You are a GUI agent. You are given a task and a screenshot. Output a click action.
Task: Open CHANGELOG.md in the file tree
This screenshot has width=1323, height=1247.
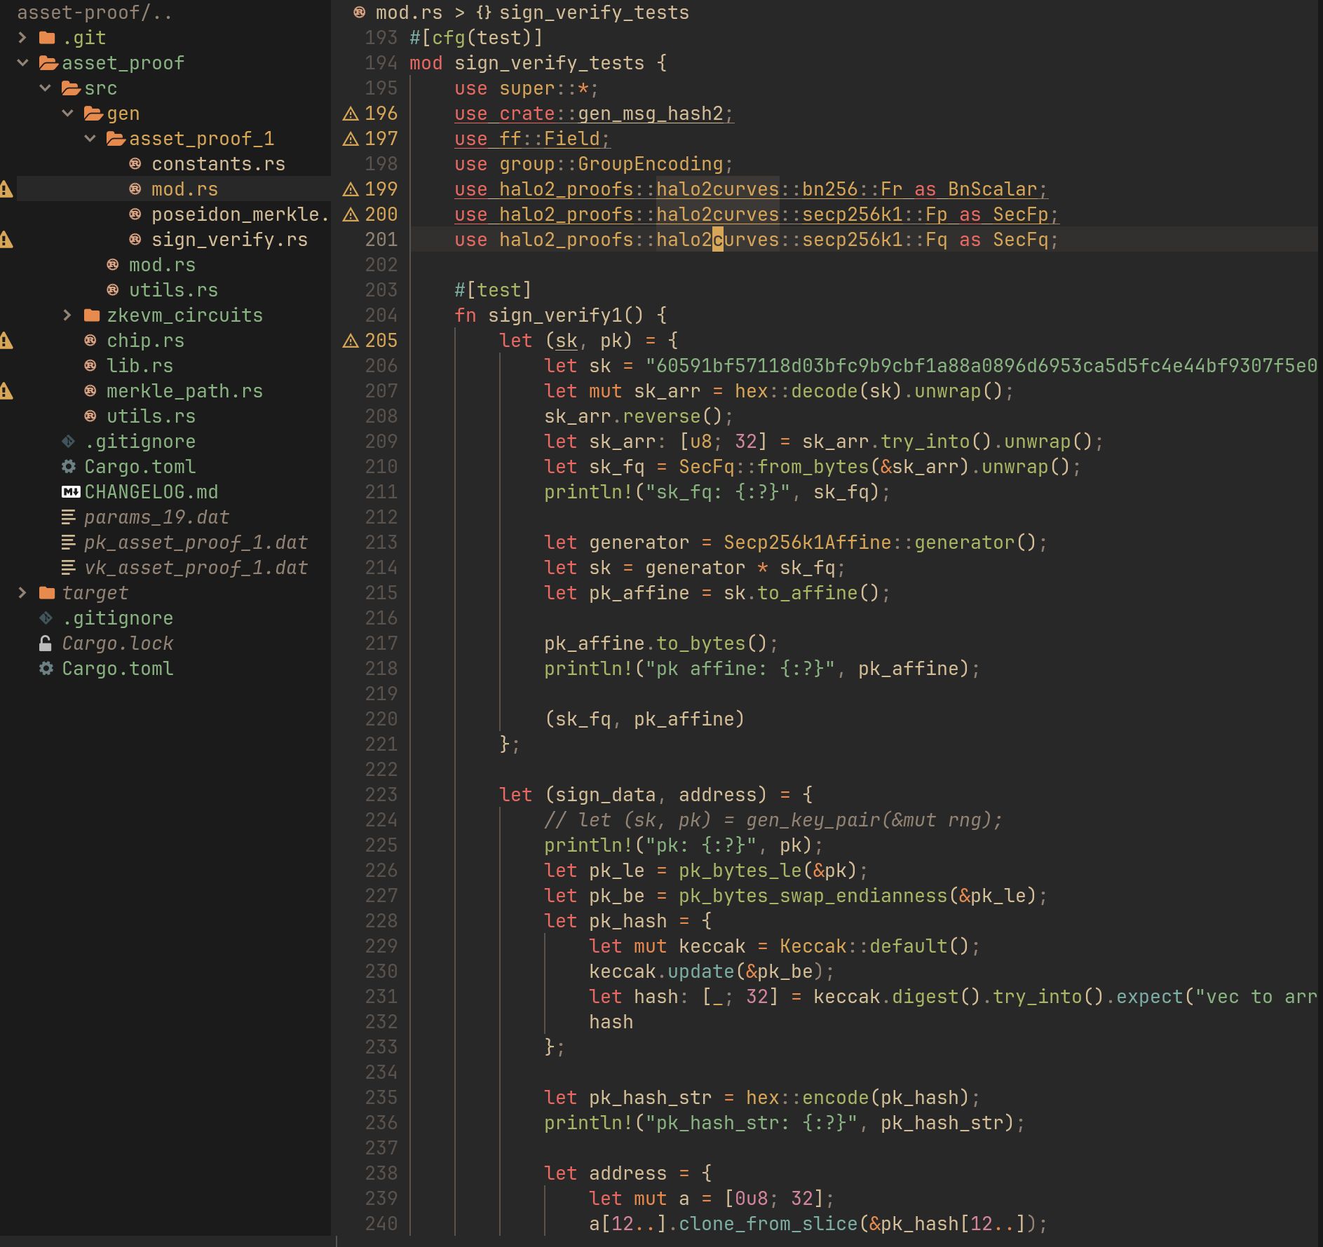(151, 492)
